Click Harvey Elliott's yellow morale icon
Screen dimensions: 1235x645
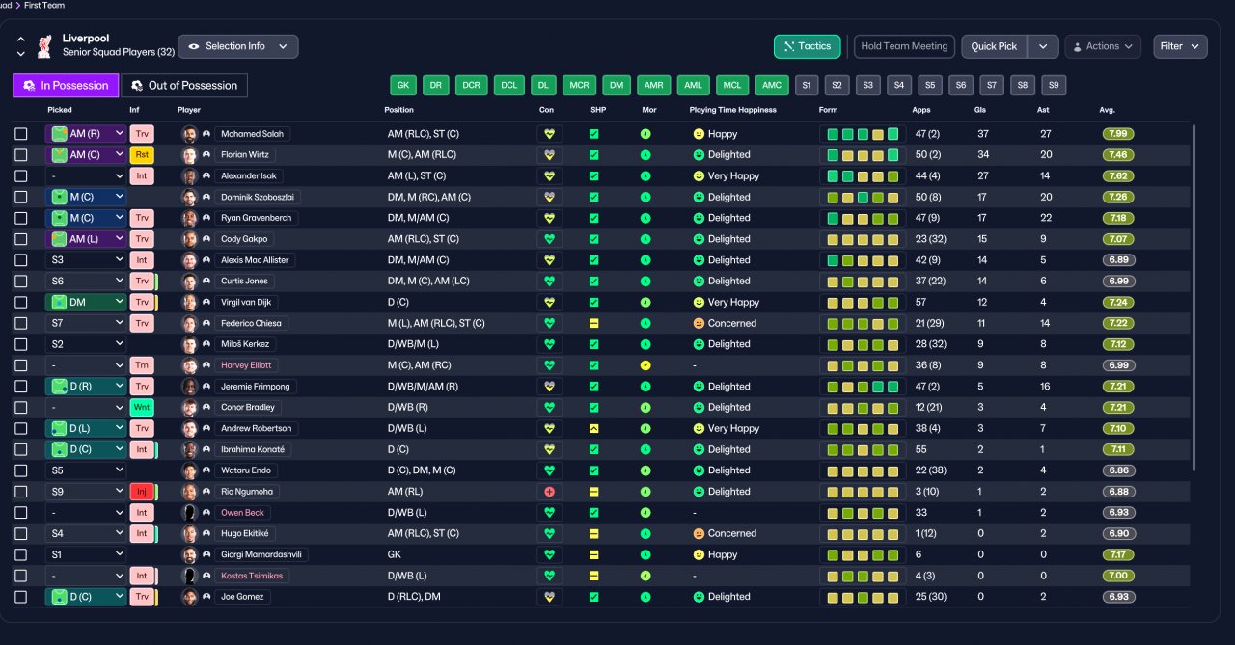pyautogui.click(x=645, y=365)
